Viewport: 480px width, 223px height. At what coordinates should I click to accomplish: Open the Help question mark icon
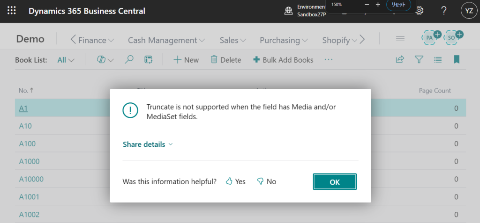click(443, 11)
